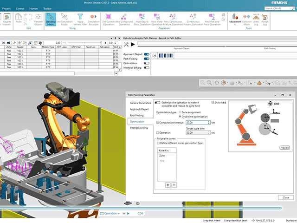Click the blue simulation timeline bar
The image size is (297, 223).
[x=141, y=208]
